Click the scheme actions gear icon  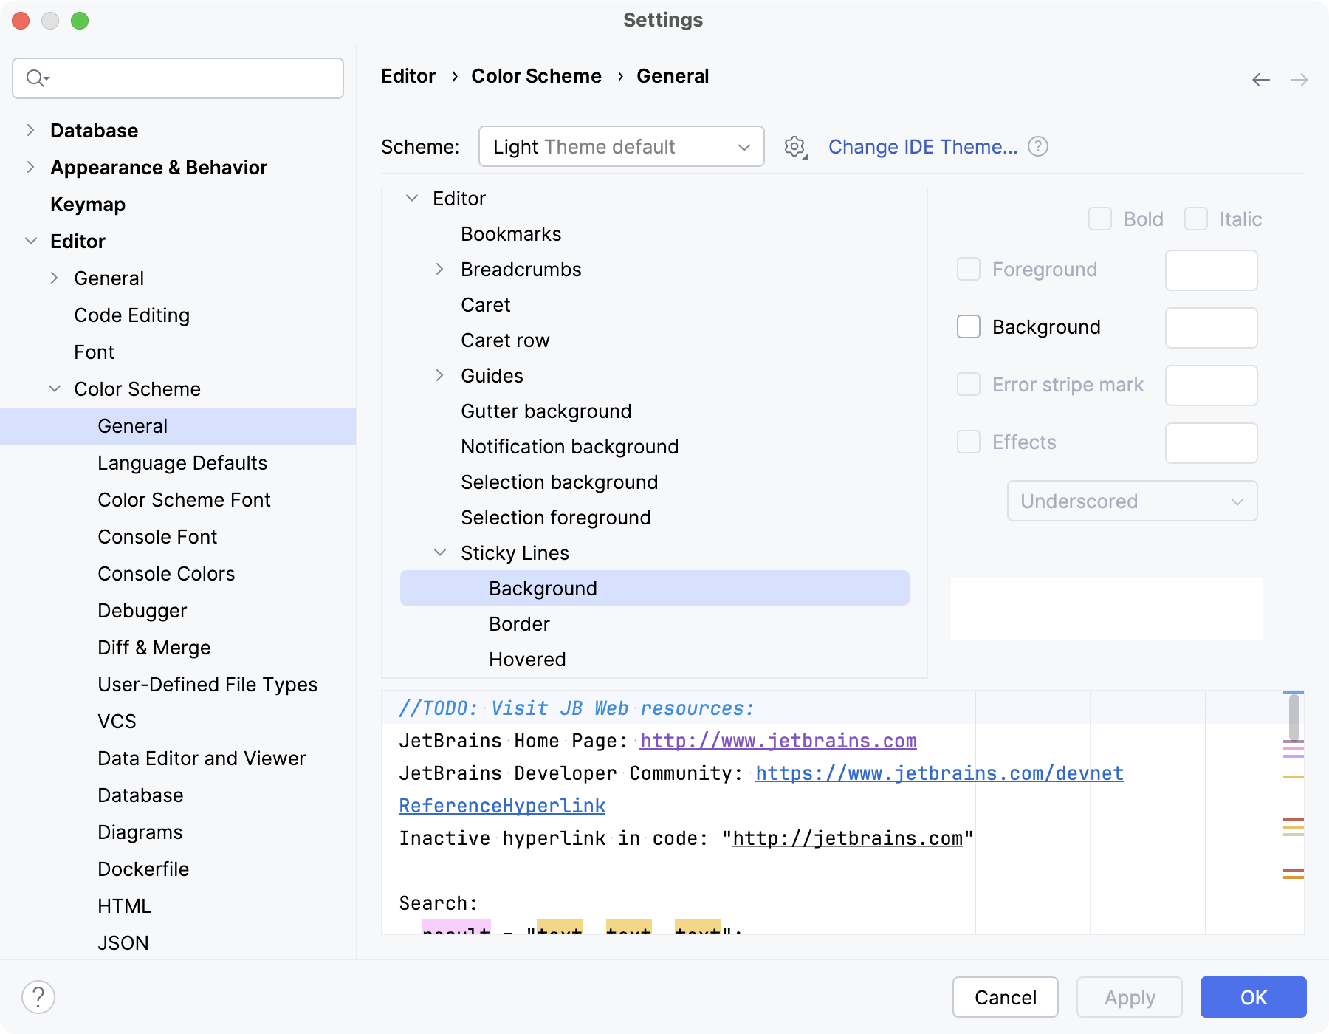pos(794,147)
